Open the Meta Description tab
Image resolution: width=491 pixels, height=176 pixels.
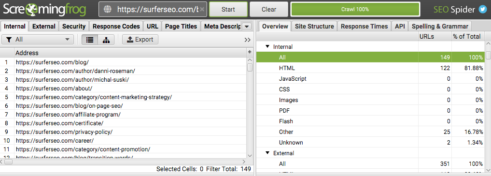pos(222,27)
